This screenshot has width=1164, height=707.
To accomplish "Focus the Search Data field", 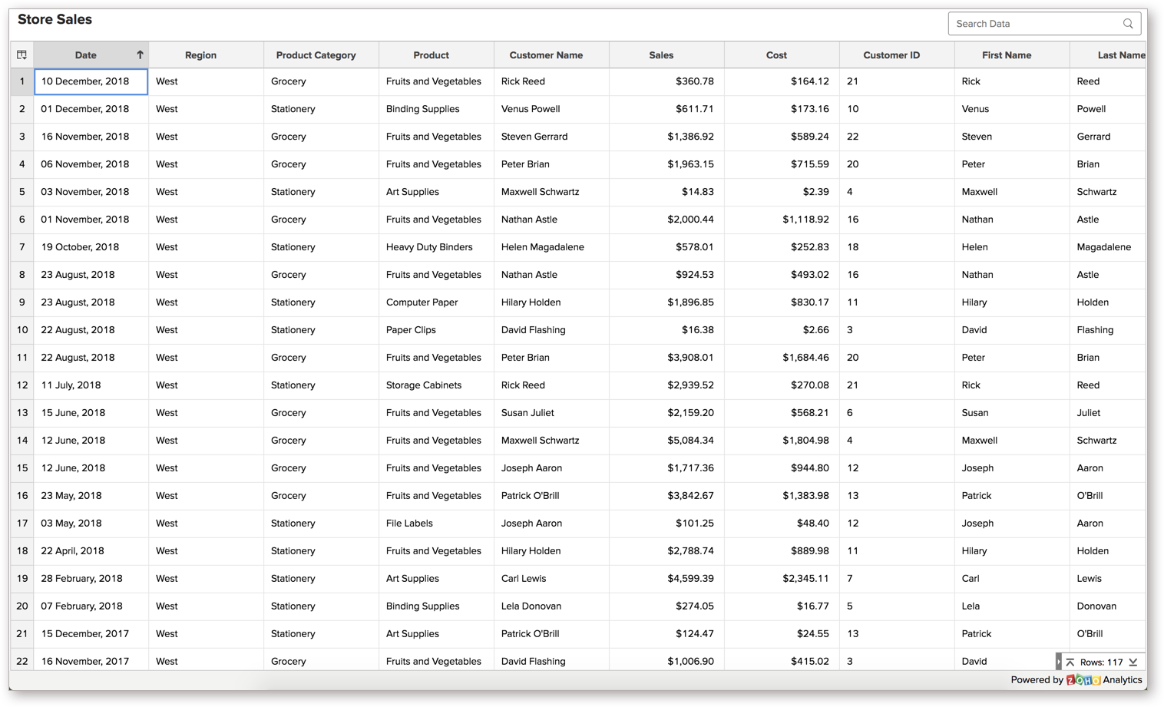I will [1044, 24].
